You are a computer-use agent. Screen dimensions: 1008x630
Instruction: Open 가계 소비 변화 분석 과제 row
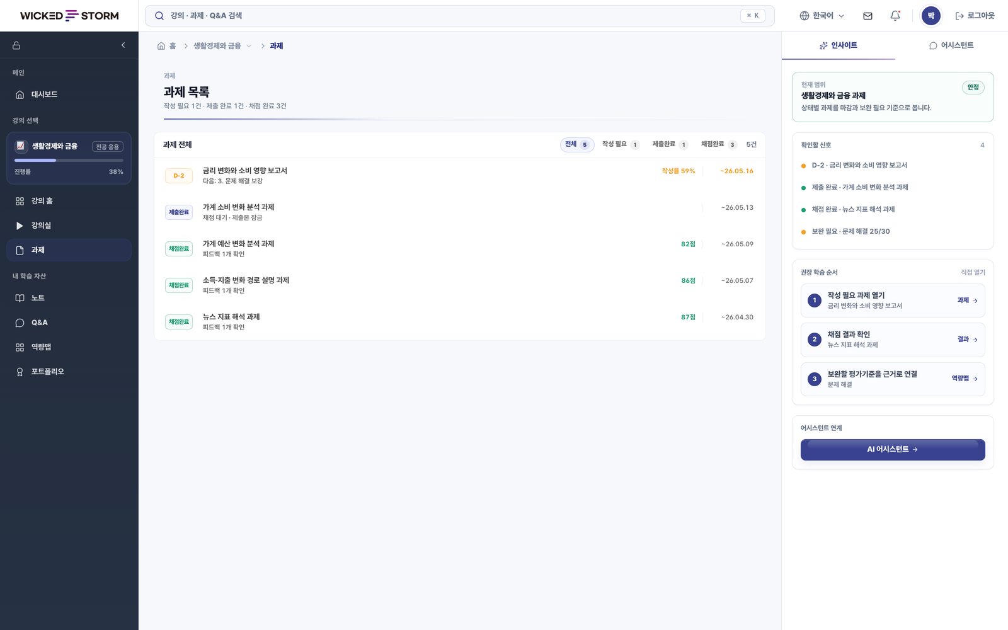point(460,212)
